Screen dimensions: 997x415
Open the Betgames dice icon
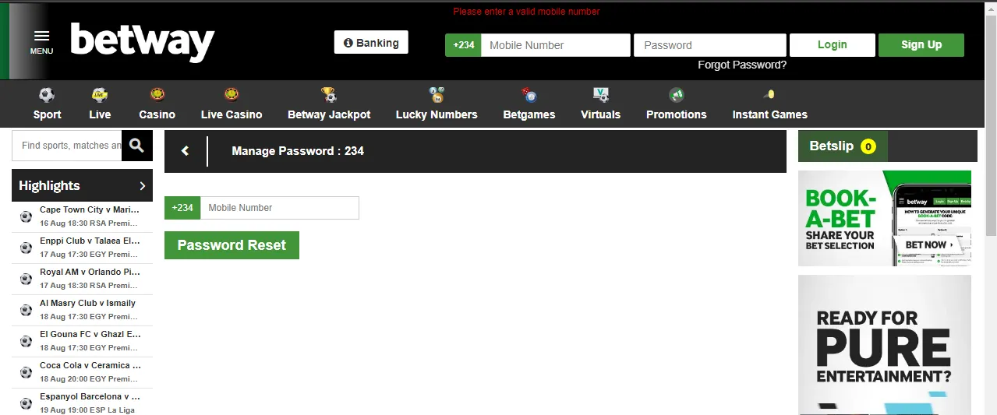[529, 95]
